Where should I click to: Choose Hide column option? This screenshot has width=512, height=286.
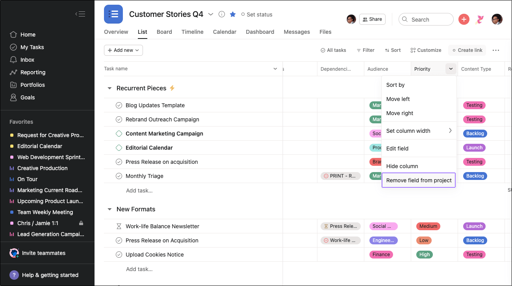(x=419, y=166)
